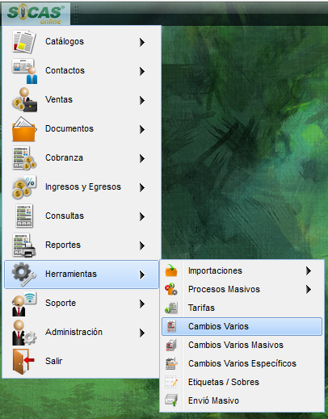328x419 pixels.
Task: Click the SICAS online logo button
Action: [36, 14]
